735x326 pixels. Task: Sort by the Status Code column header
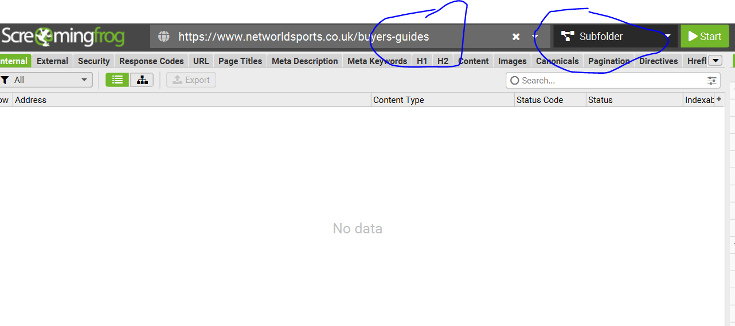pyautogui.click(x=539, y=100)
